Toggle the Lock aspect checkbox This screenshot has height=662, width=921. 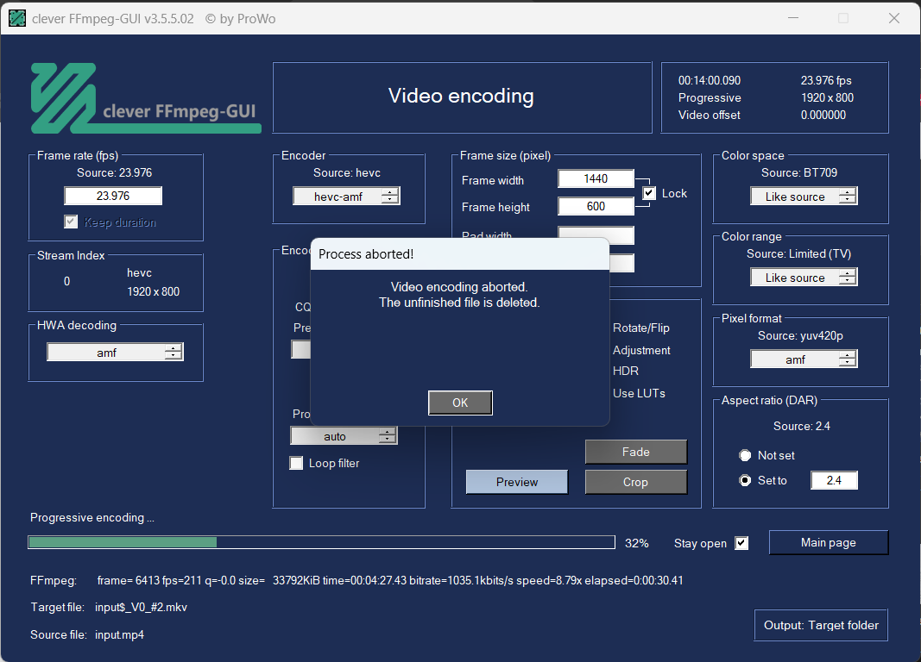click(649, 193)
